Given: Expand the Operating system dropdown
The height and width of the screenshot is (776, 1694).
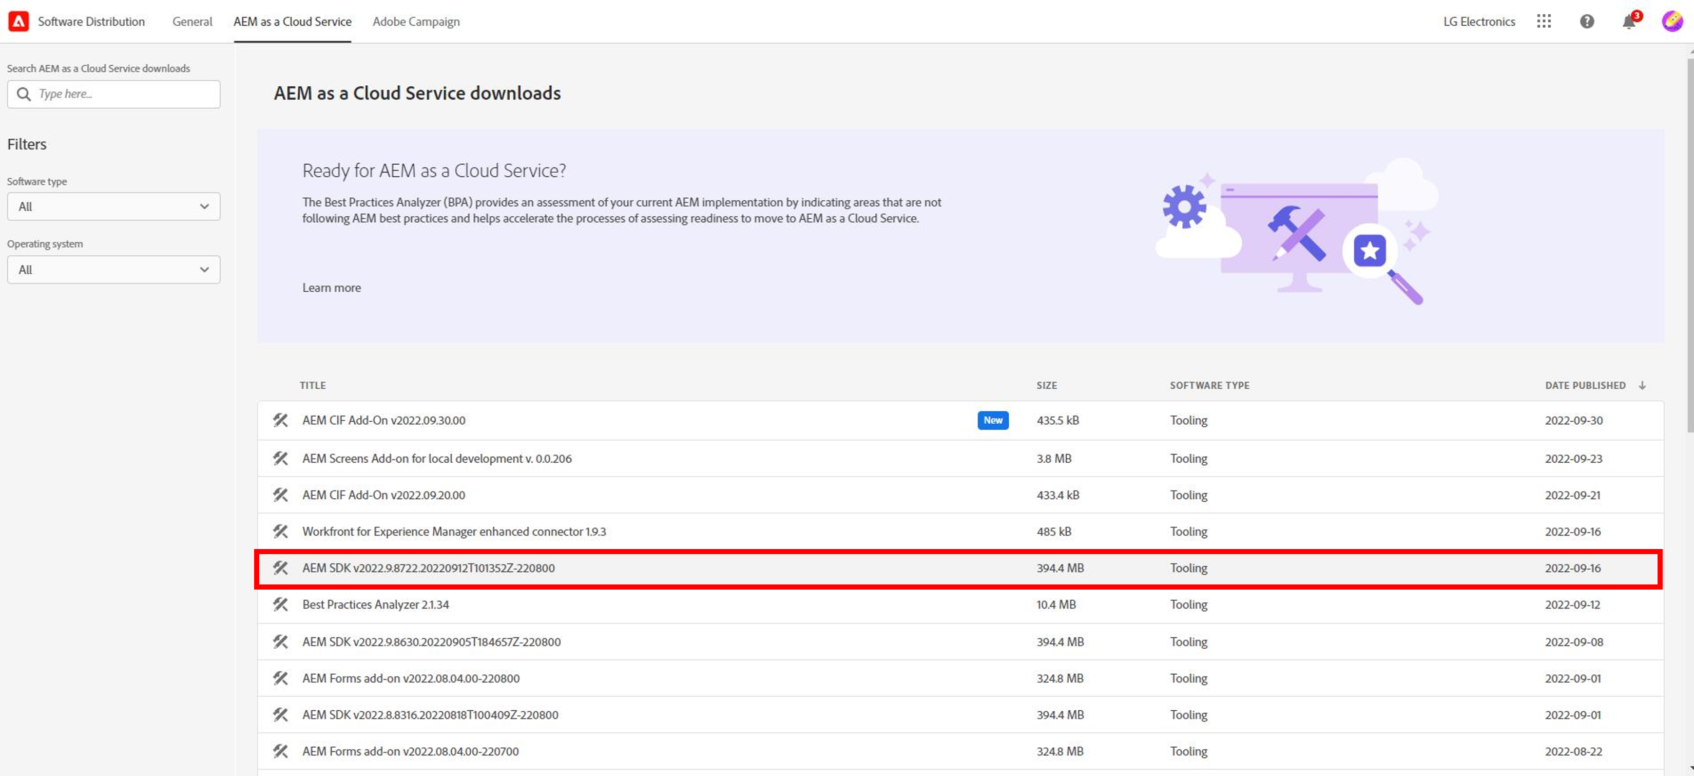Looking at the screenshot, I should tap(113, 269).
